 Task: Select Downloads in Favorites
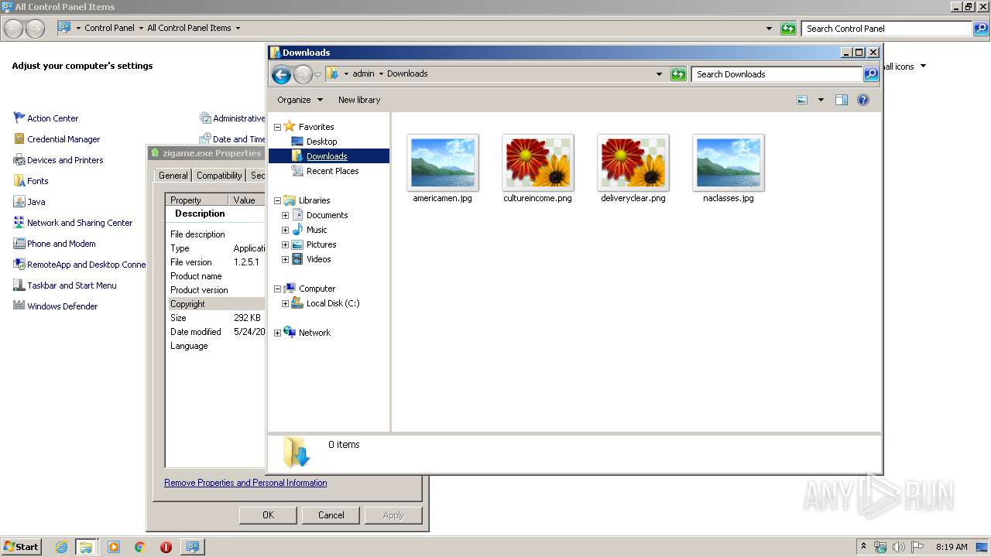point(327,156)
